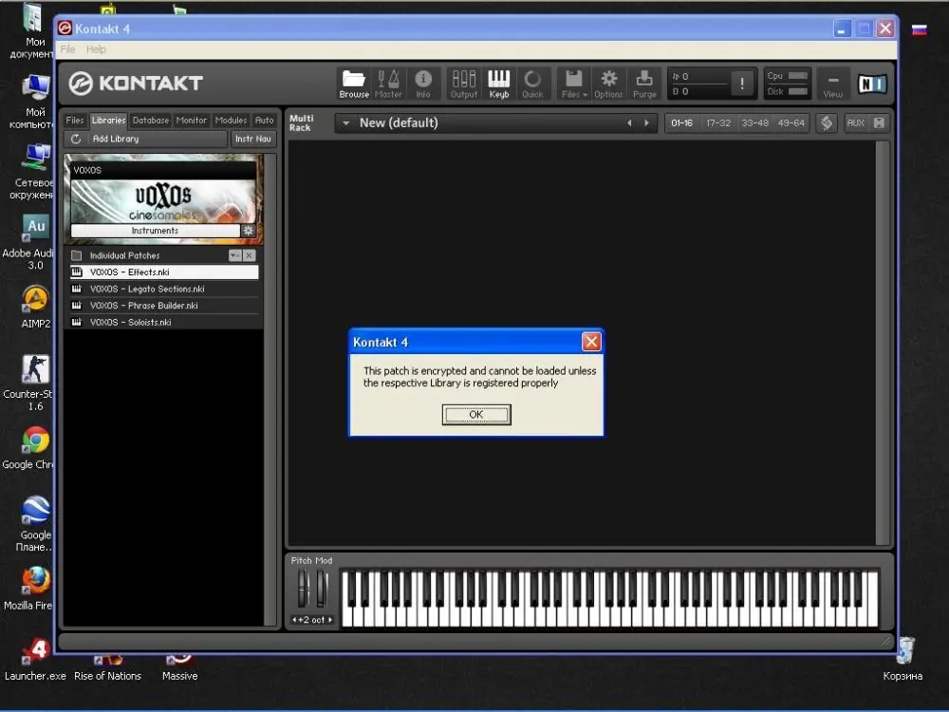The width and height of the screenshot is (949, 712).
Task: Select rack page 33-48
Action: [755, 122]
